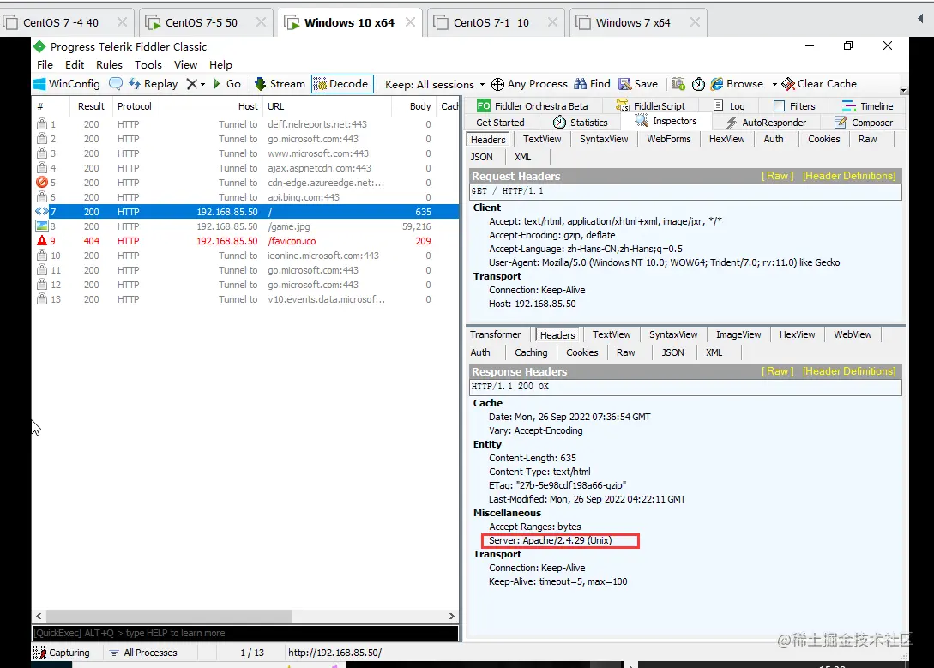Screen dimensions: 934x668
Task: Click the session list scroll left arrow
Action: pyautogui.click(x=39, y=617)
